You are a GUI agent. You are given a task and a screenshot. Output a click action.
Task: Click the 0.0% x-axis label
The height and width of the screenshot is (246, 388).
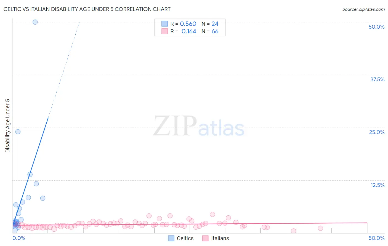tap(19, 238)
